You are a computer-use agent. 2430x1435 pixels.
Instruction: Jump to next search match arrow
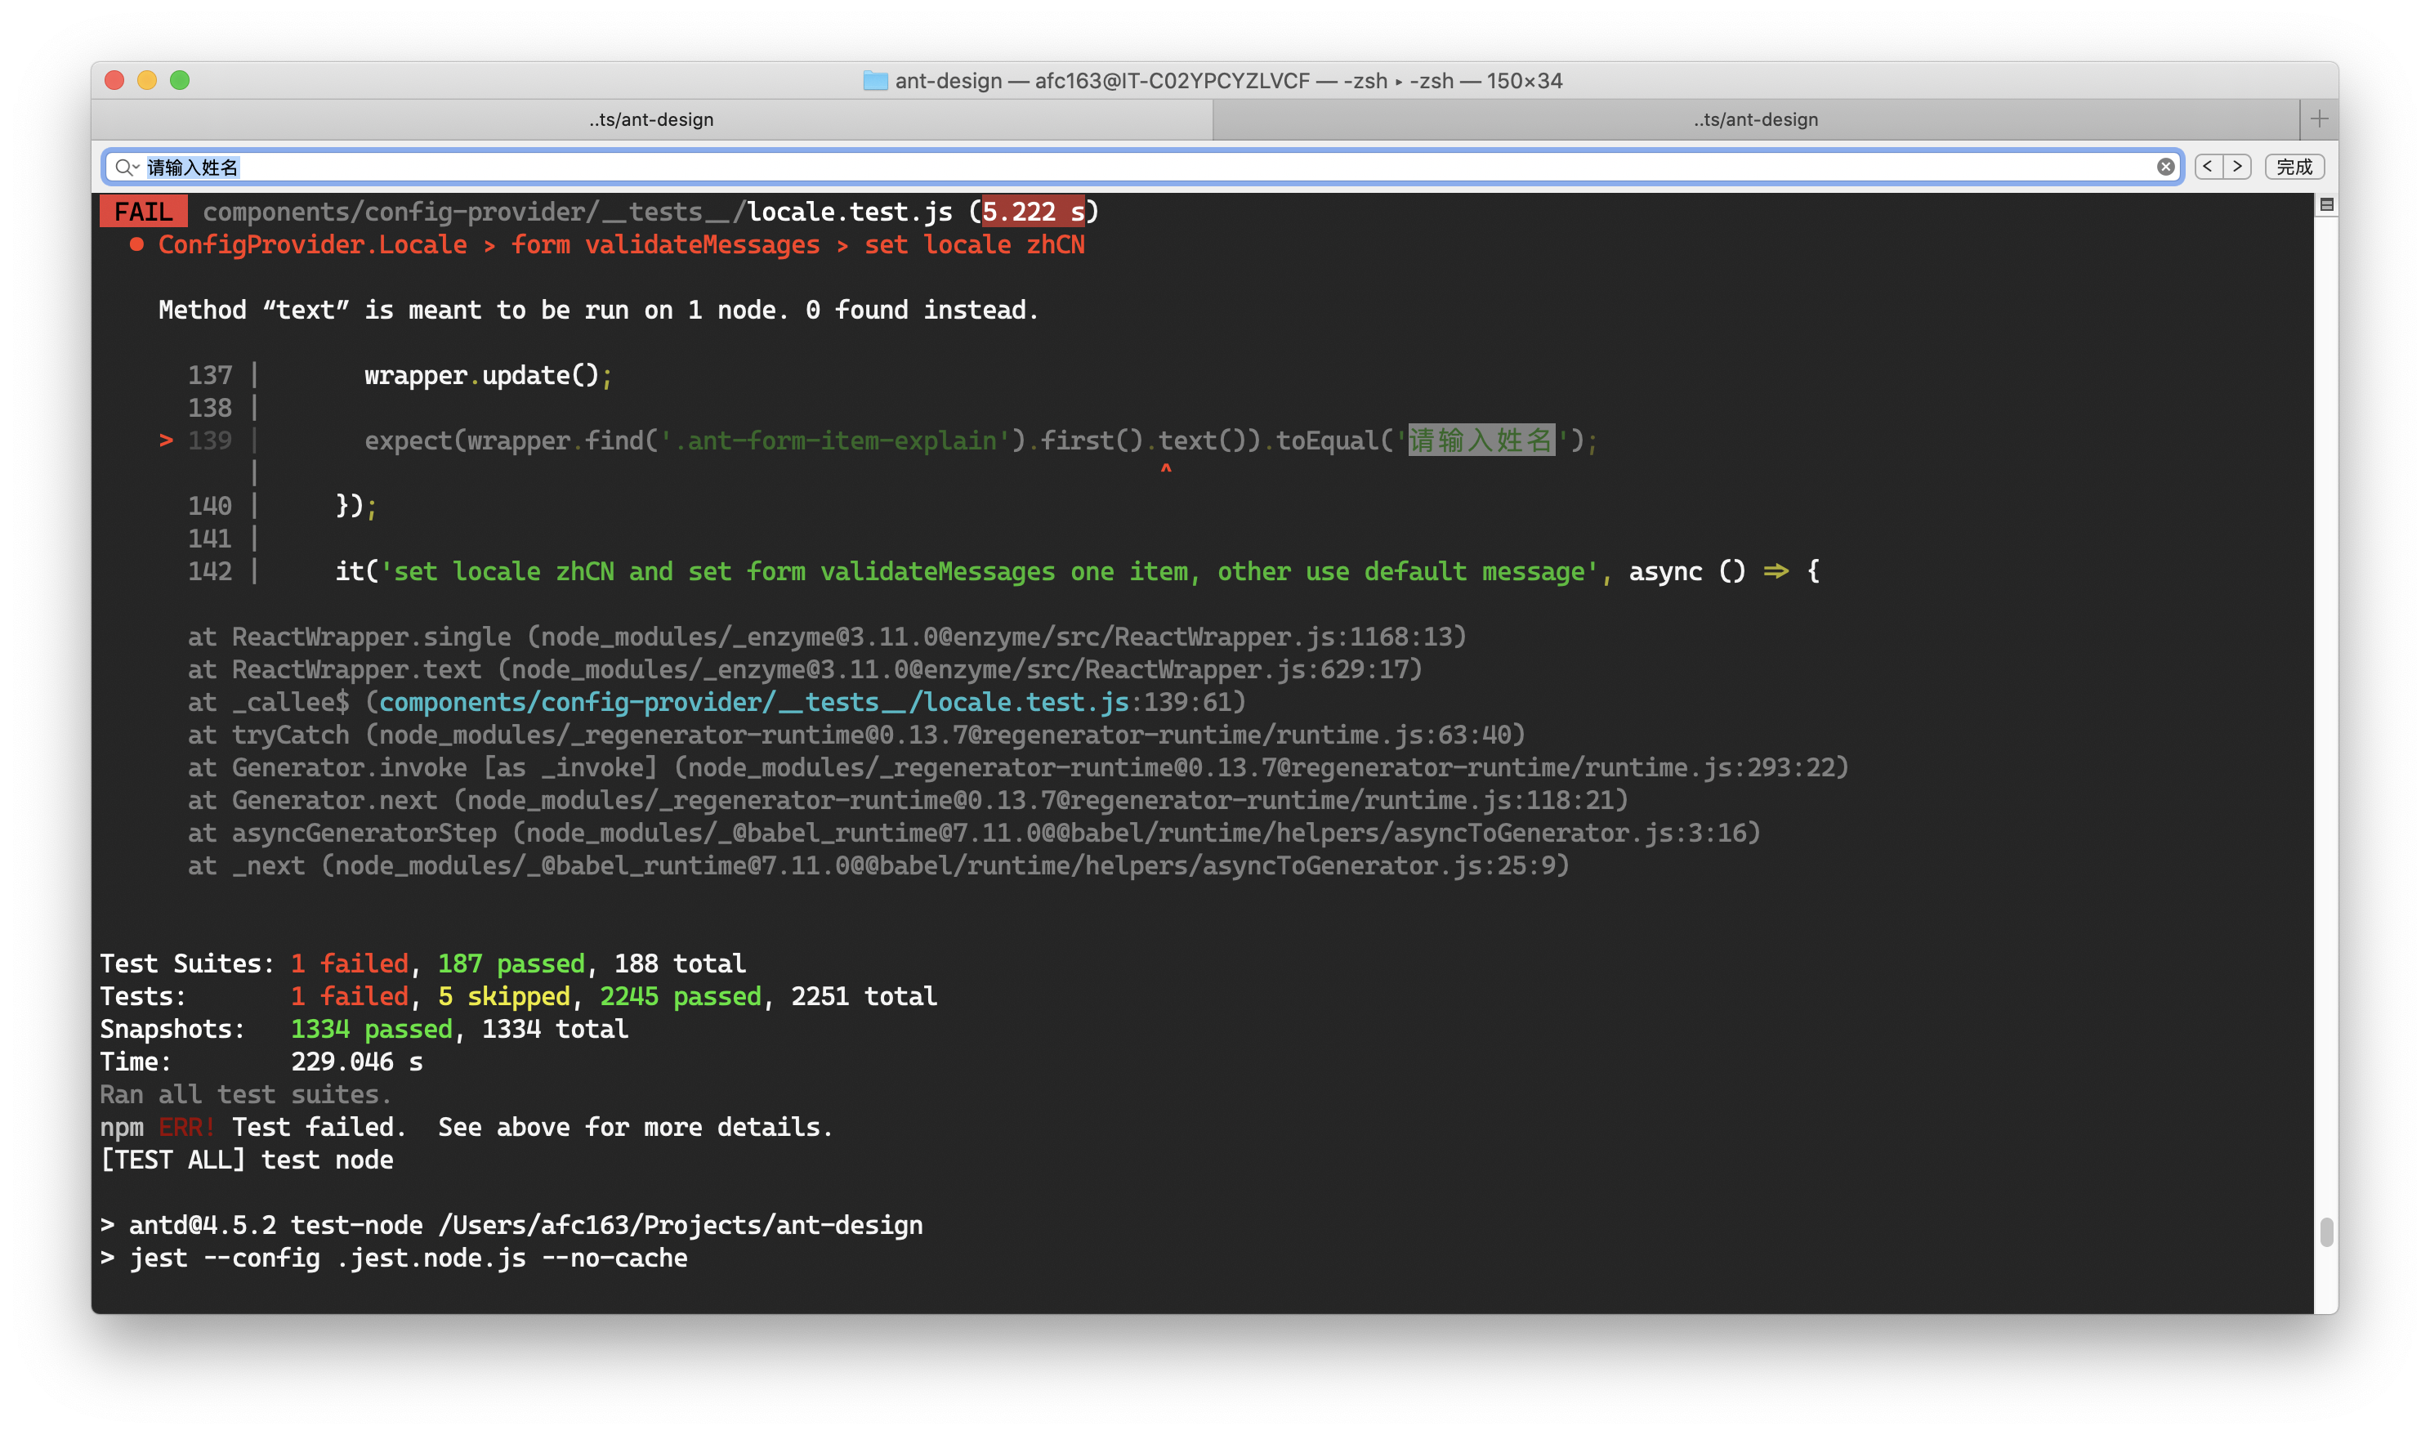[2236, 167]
